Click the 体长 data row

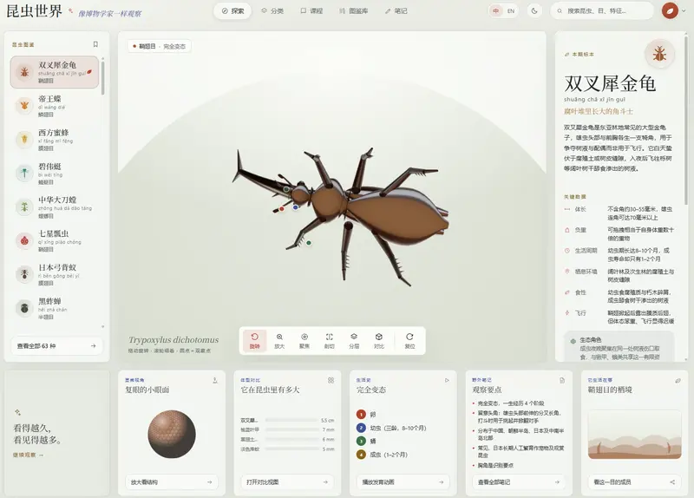pos(619,213)
